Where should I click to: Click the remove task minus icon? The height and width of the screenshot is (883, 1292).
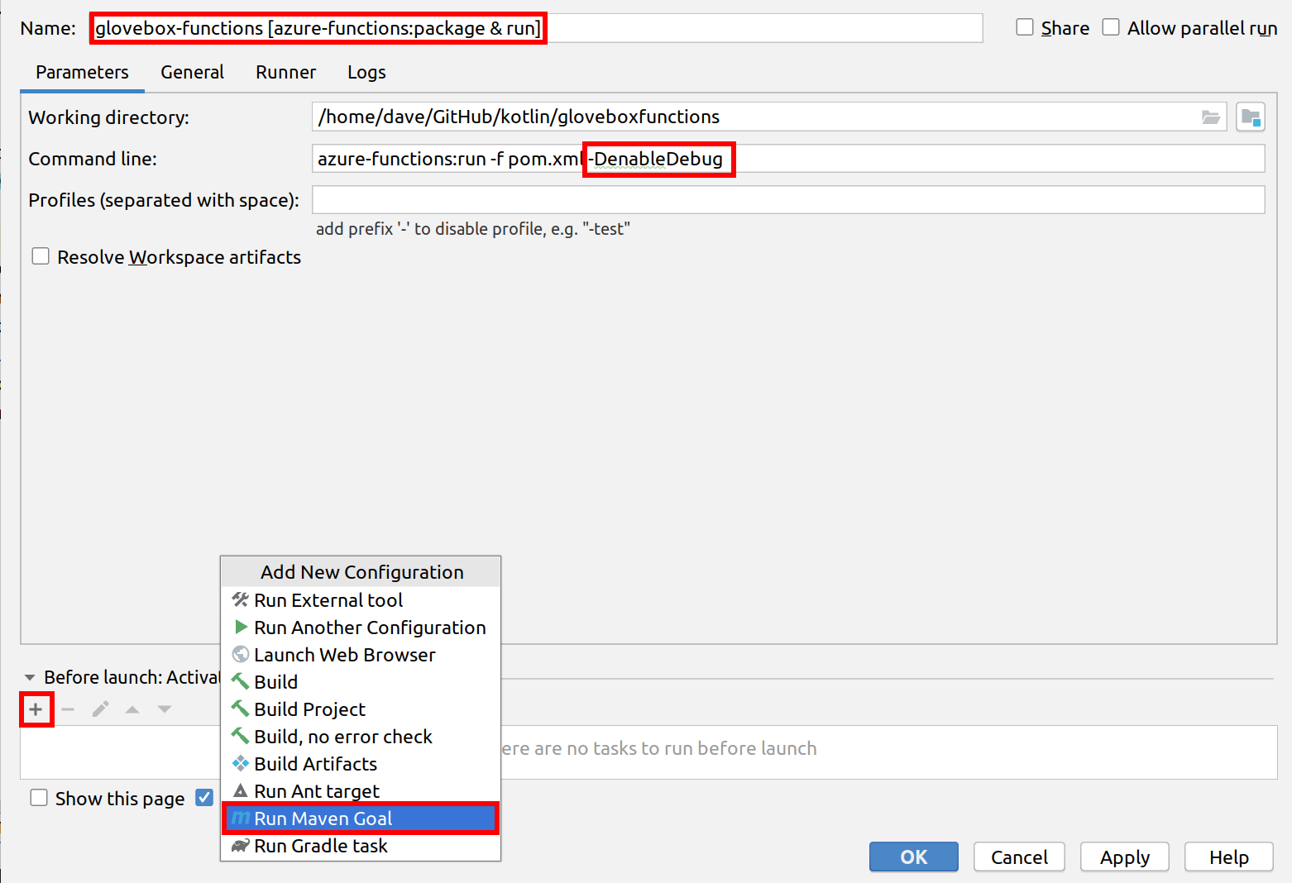[x=68, y=709]
